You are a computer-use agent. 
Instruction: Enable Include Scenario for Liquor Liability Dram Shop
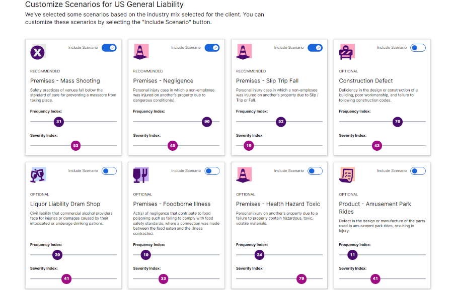110,170
